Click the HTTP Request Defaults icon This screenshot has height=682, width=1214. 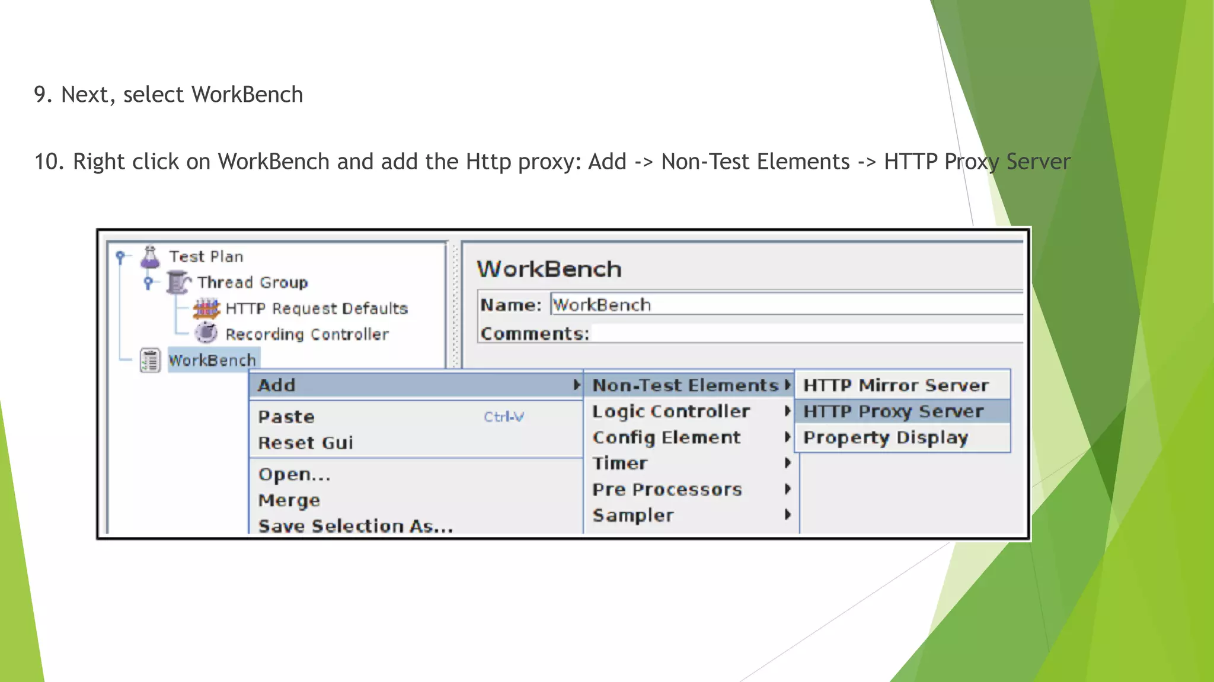206,308
